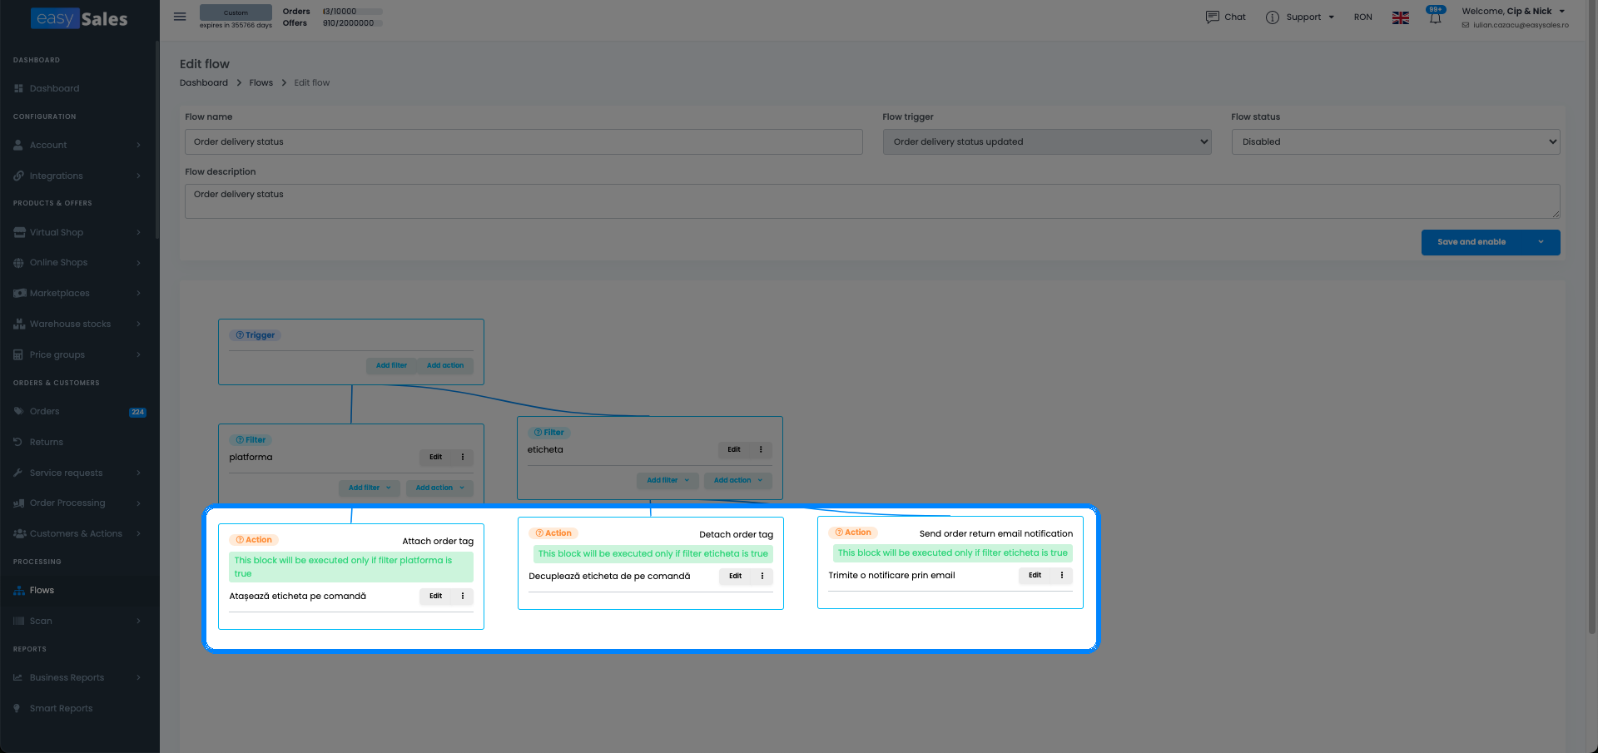The image size is (1598, 753).
Task: Click the Business Reports chart icon
Action: [x=18, y=677]
